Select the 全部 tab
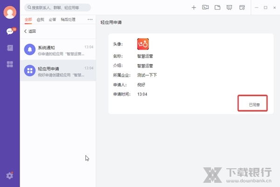Image resolution: width=280 pixels, height=187 pixels. 28,20
